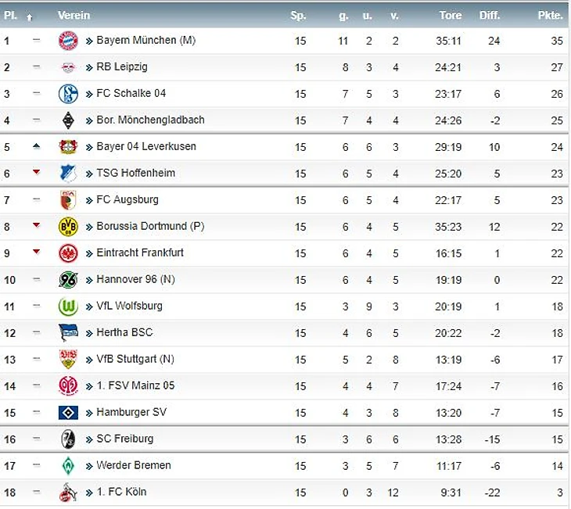
Task: Click the VfL Wolfsburg logo
Action: pyautogui.click(x=69, y=306)
